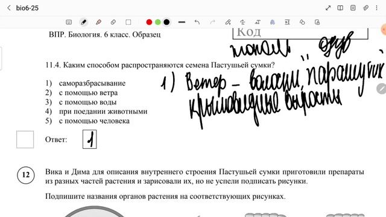This screenshot has height=217, width=386.
Task: Select the Eraser tool
Action: pyautogui.click(x=113, y=22)
